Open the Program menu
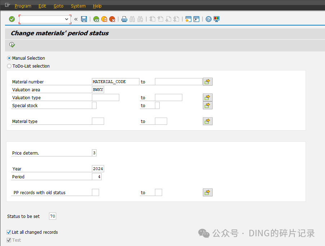The height and width of the screenshot is (246, 325). pos(23,6)
